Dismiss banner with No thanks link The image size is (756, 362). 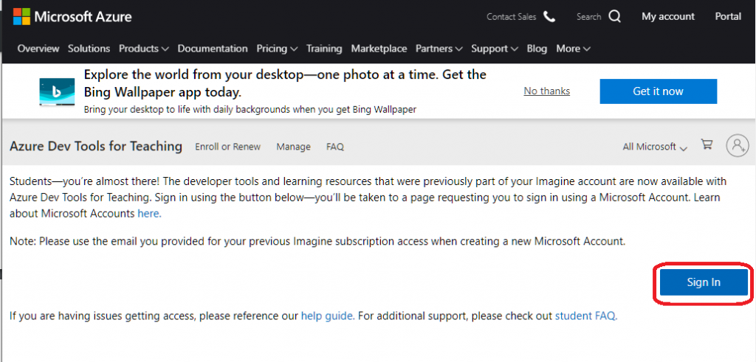547,91
